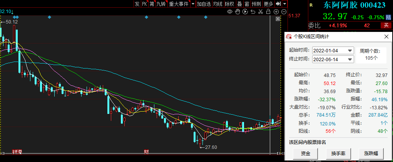Click the 金额 value 287.84亿
This screenshot has height=162, width=393.
(378, 115)
